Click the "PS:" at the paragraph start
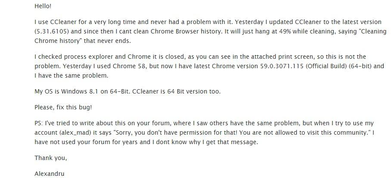Screen dimensions: 391x178 tap(39, 124)
